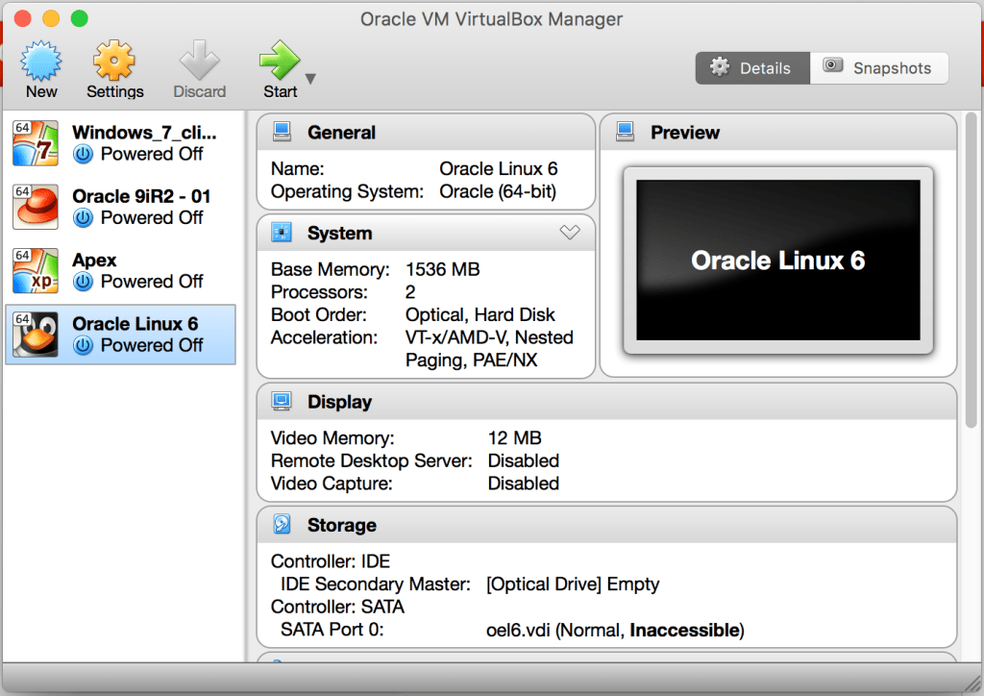Select the Apex virtual machine
984x696 pixels.
point(120,271)
